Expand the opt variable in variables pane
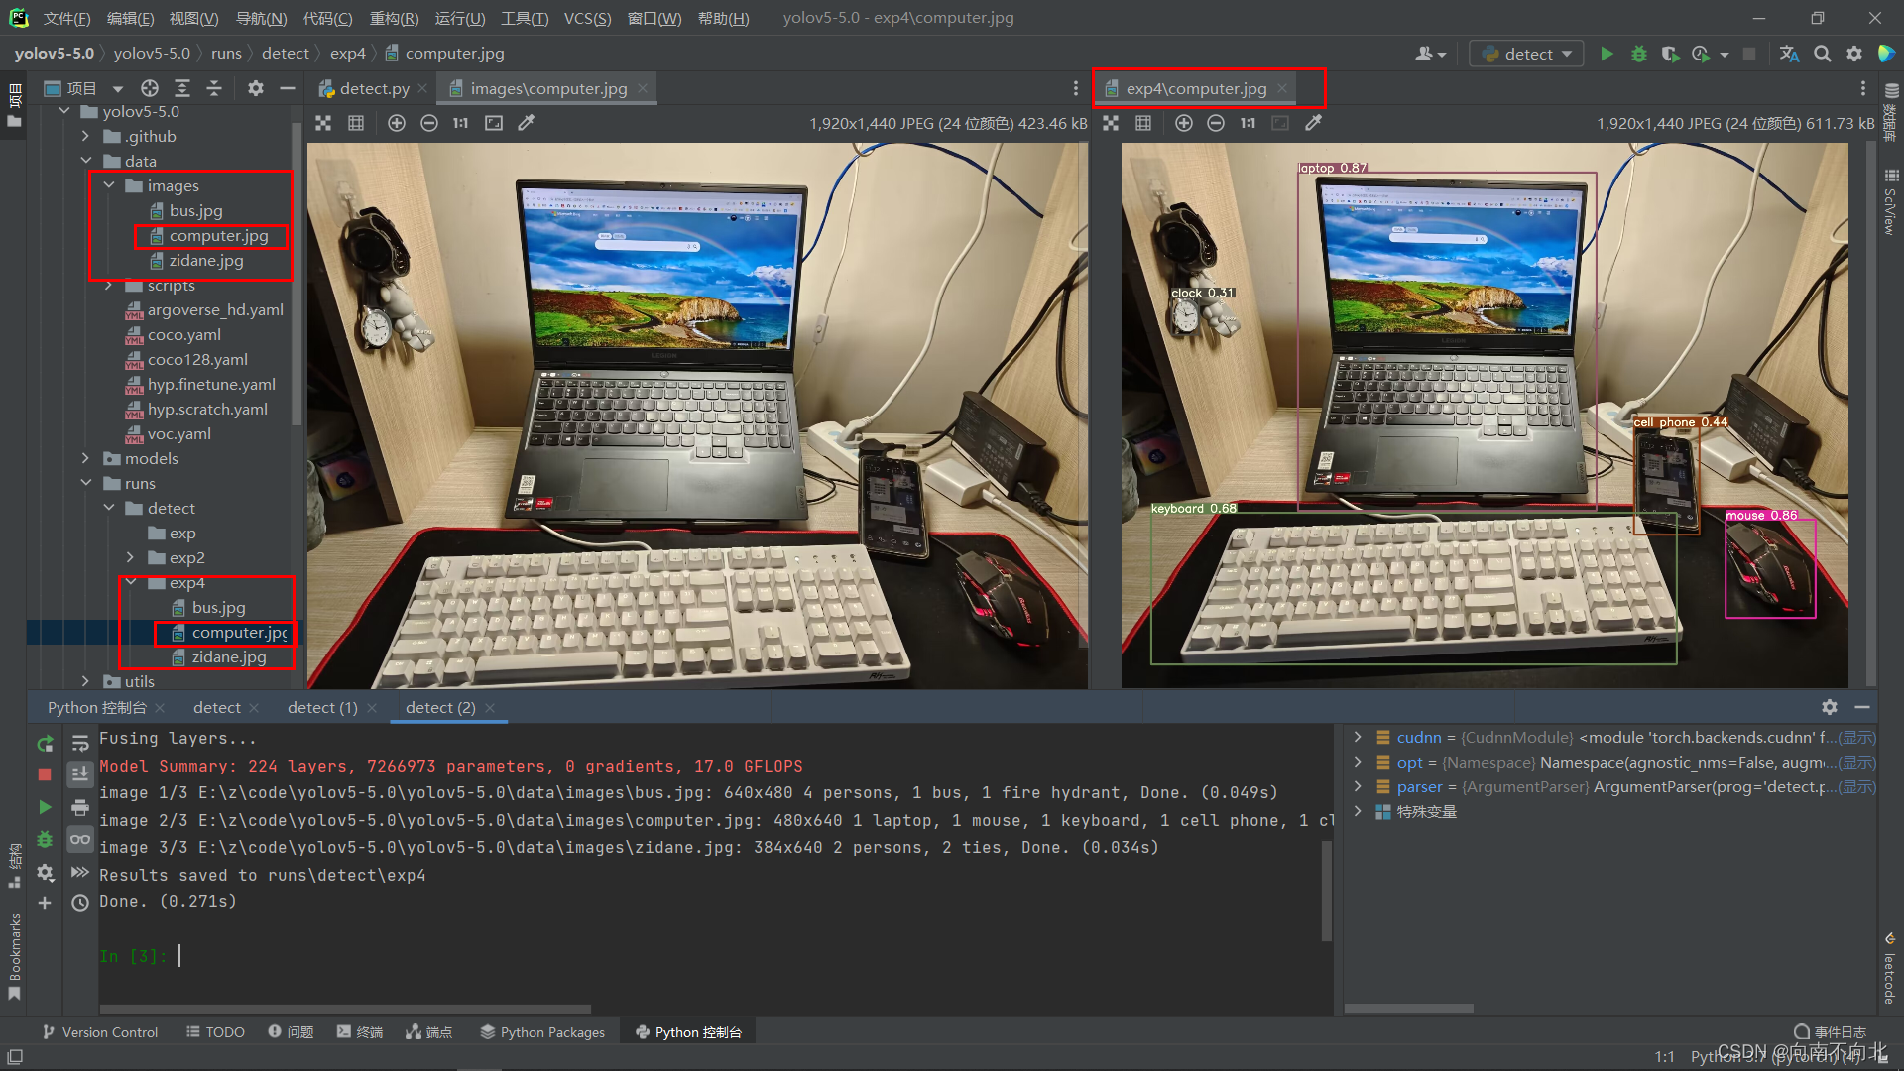The width and height of the screenshot is (1904, 1071). pyautogui.click(x=1358, y=762)
